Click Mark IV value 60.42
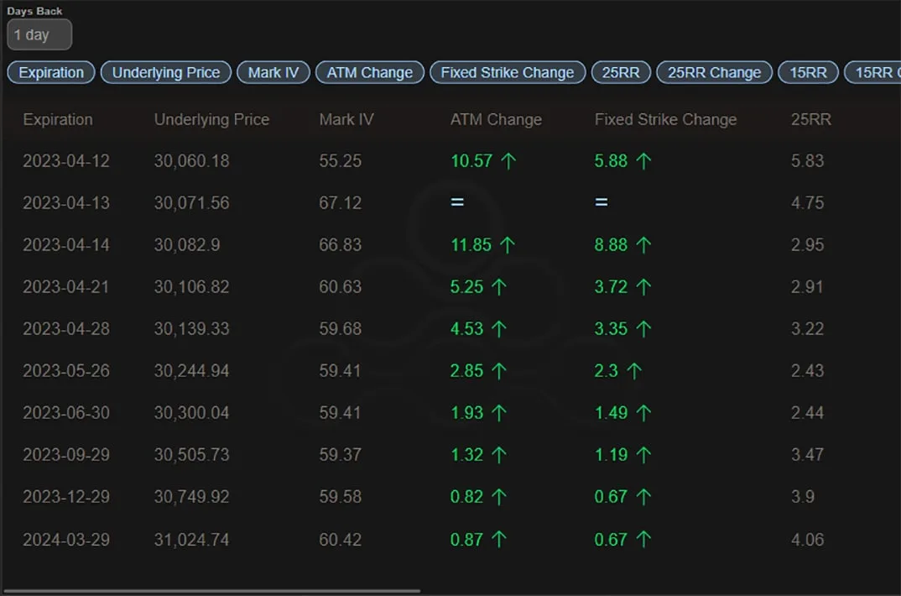901x596 pixels. (340, 540)
